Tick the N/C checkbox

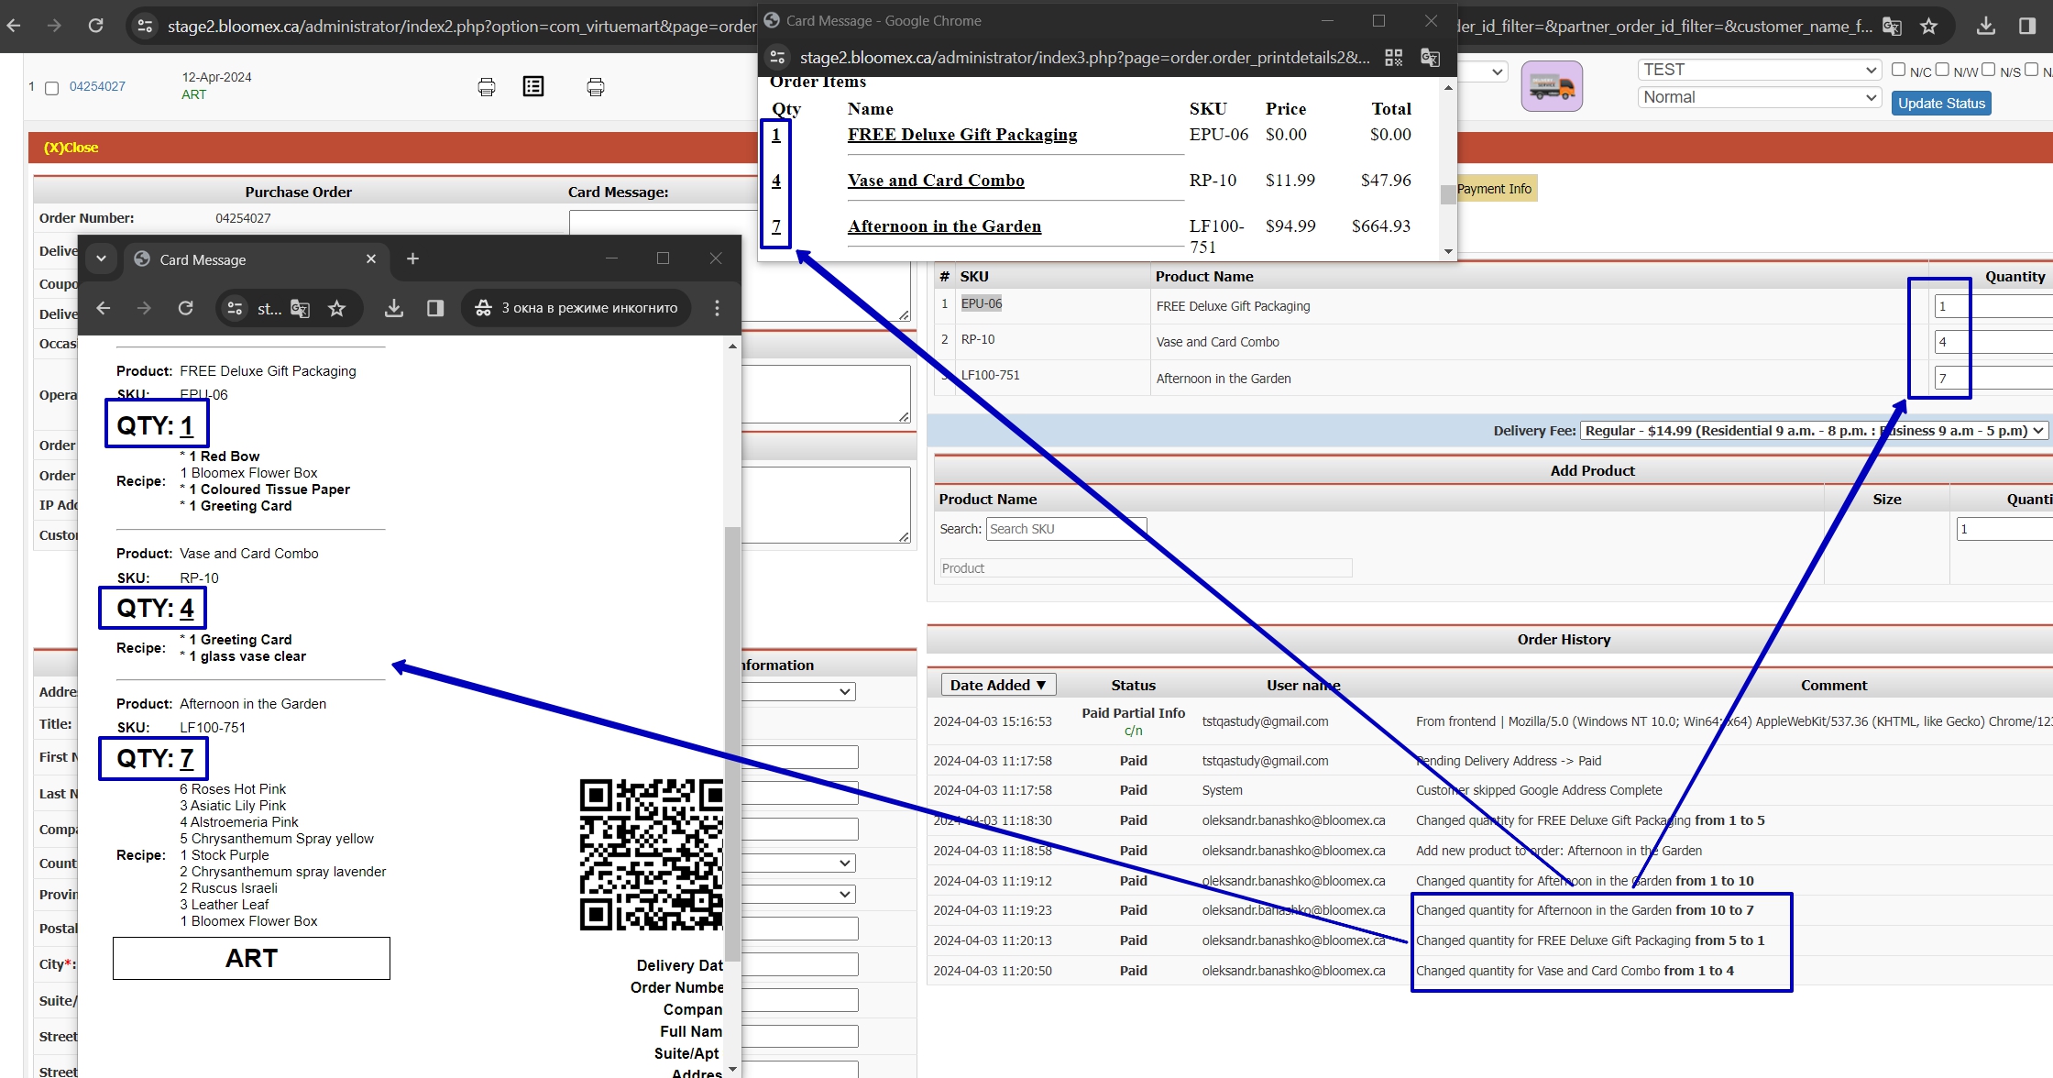pos(1899,69)
